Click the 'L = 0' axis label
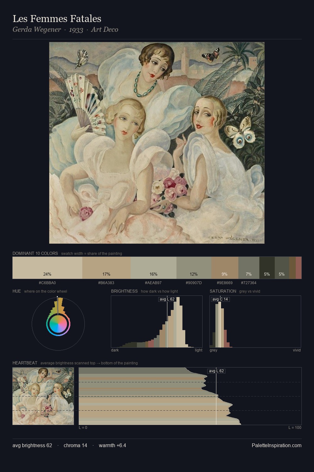 83,428
